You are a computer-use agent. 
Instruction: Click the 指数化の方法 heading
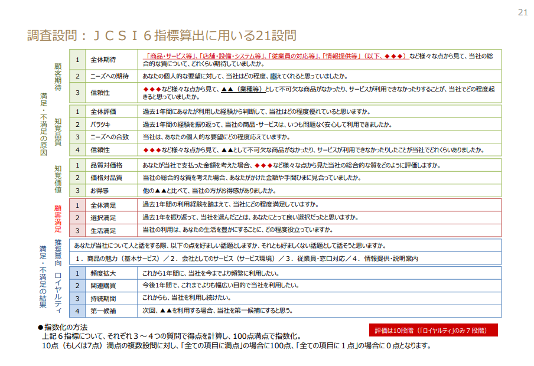pos(63,327)
